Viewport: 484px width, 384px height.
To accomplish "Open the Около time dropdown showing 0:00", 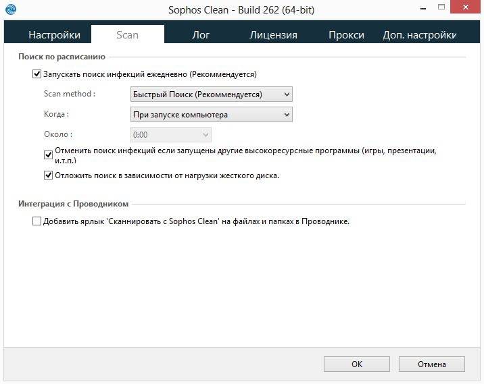I will [x=171, y=135].
